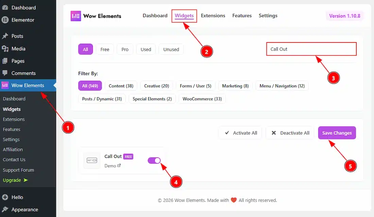Viewport: 374px width, 217px height.
Task: Click the Posts pin icon
Action: tap(5, 36)
